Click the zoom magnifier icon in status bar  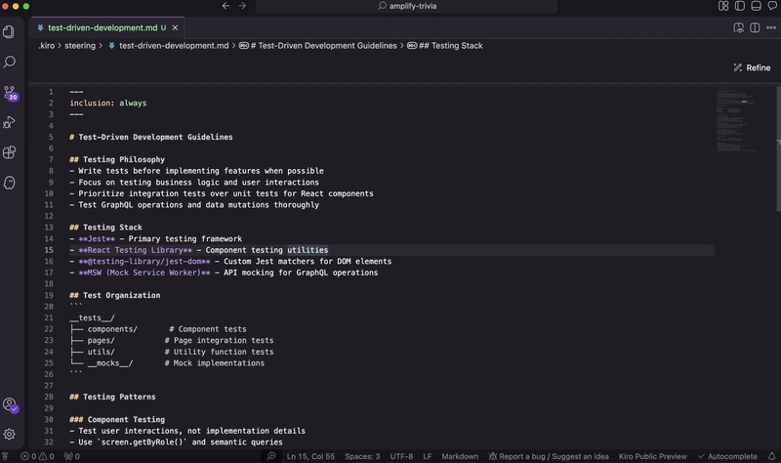point(271,456)
